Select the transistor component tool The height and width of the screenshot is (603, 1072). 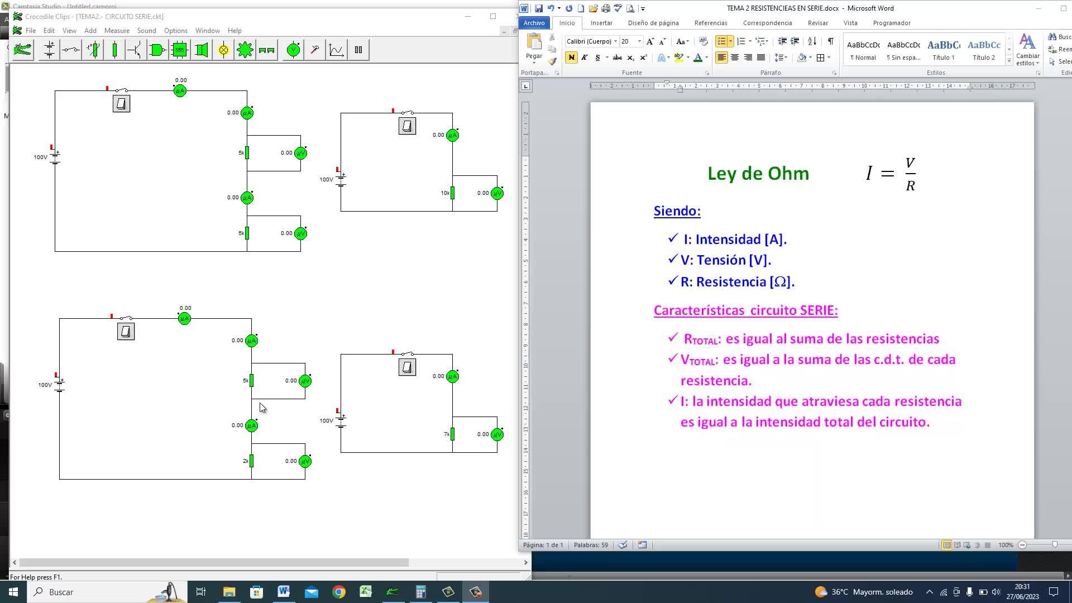[134, 50]
